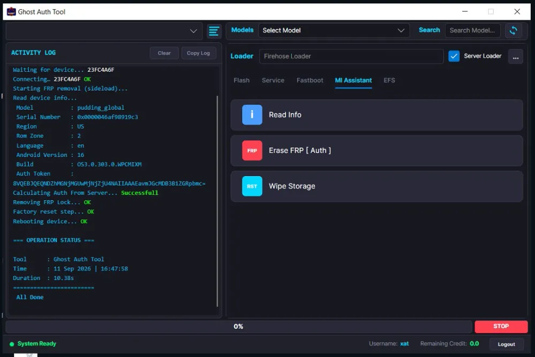Click the Waiting for device log line
Image resolution: width=535 pixels, height=357 pixels.
click(64, 70)
